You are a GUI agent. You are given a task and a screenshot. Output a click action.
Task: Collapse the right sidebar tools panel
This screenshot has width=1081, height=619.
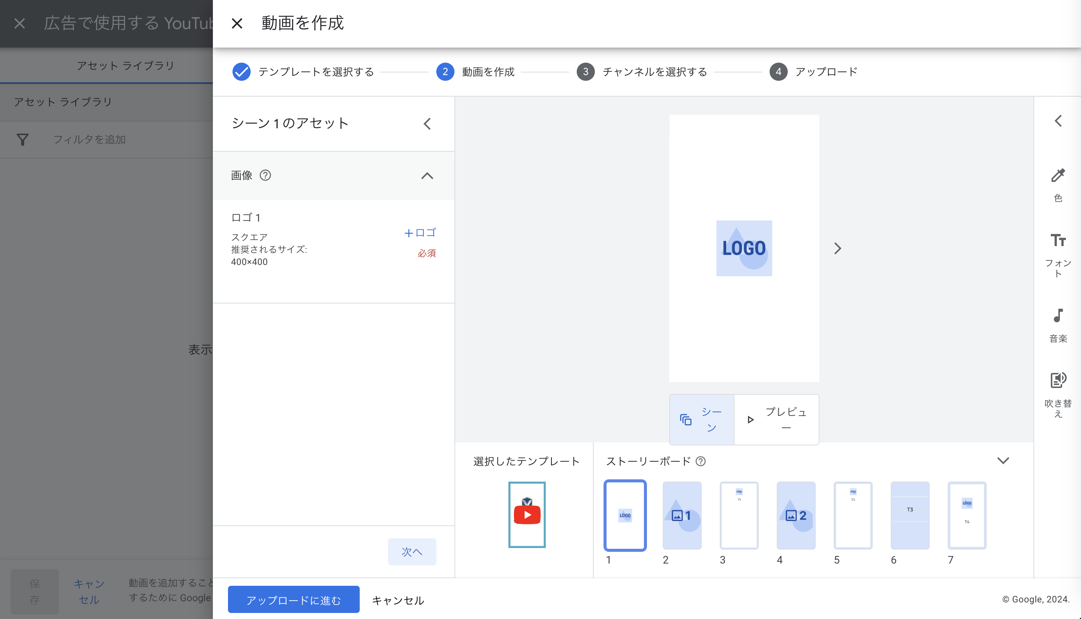[x=1058, y=121]
